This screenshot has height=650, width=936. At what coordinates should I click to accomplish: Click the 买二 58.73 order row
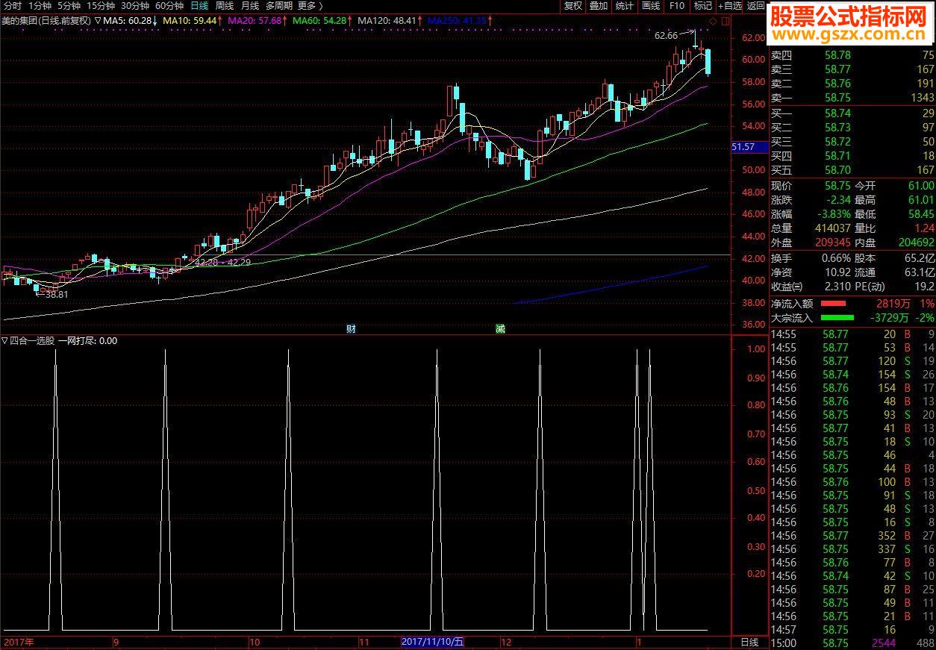point(852,128)
